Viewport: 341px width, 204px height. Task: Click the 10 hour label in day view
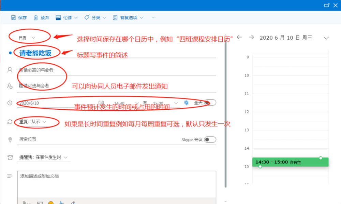[x=247, y=76]
